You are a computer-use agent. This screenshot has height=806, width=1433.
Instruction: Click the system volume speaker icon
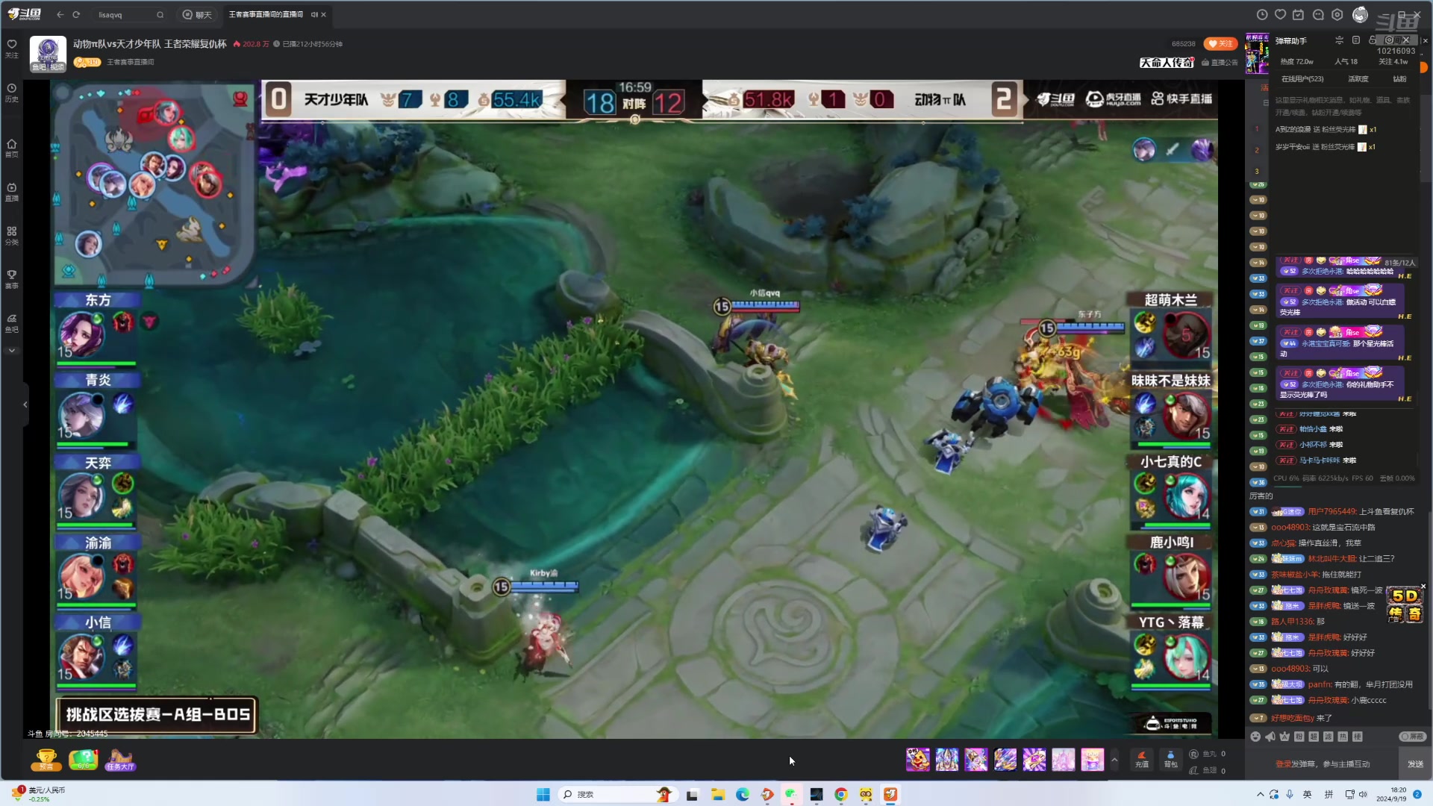click(x=1363, y=794)
